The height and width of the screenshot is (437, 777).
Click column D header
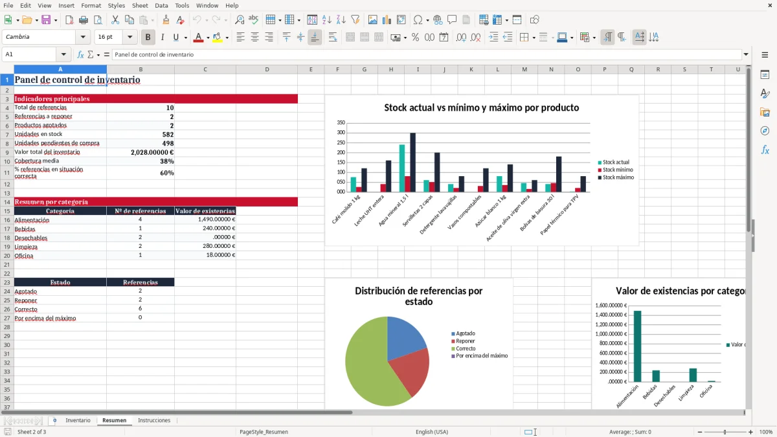click(267, 69)
